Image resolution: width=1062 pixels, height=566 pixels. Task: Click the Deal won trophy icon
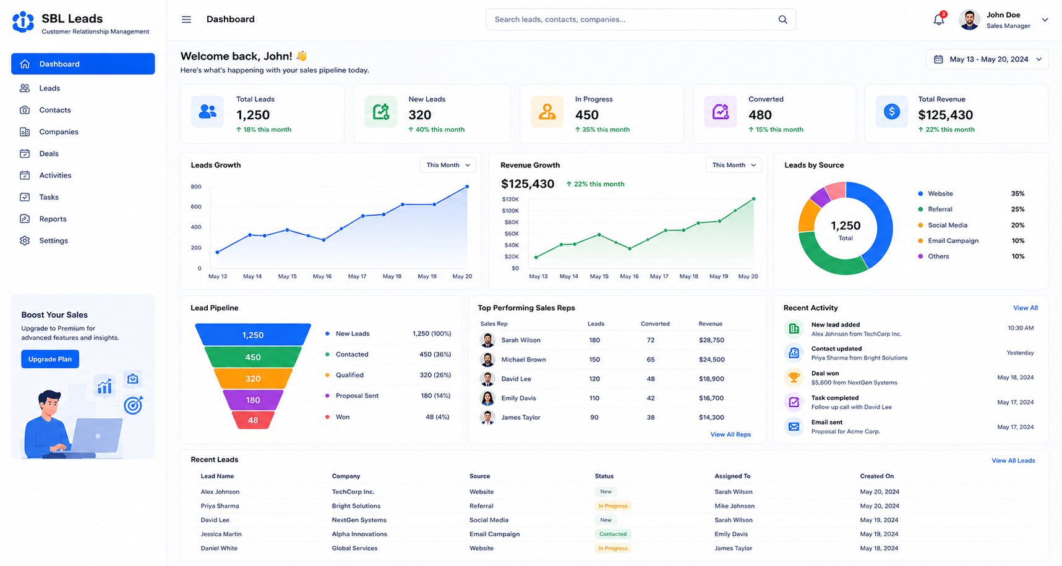click(794, 377)
